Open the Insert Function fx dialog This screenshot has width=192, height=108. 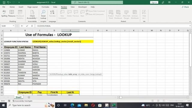click(x=32, y=26)
